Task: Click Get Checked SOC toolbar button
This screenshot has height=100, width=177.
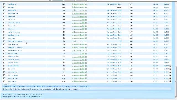Action: coord(45,89)
